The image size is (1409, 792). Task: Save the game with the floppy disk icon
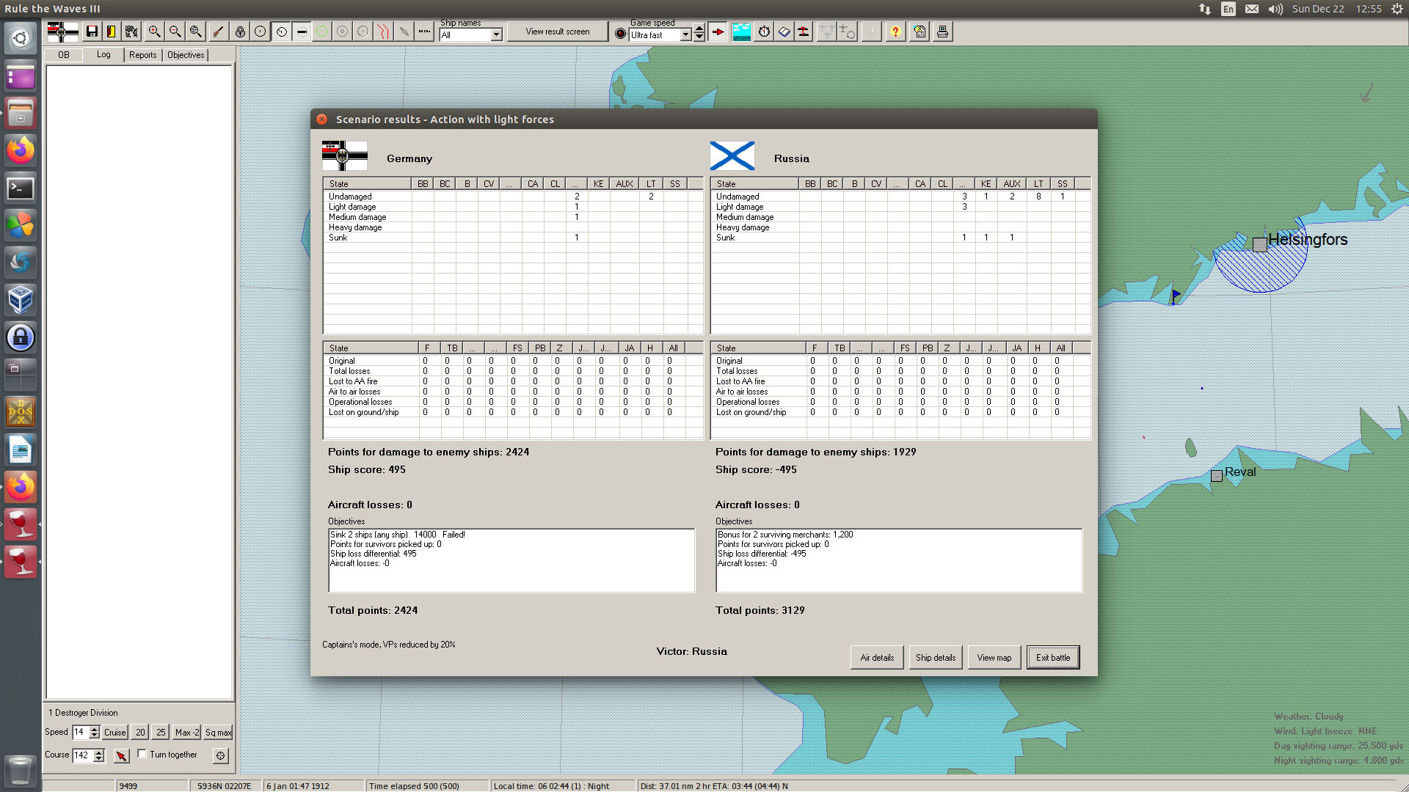(92, 32)
